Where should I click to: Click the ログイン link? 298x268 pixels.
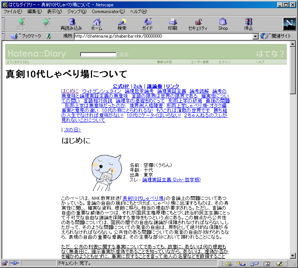coord(225,62)
